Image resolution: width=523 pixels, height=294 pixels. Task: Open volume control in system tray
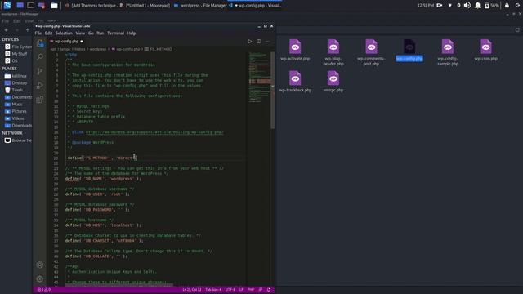pyautogui.click(x=467, y=6)
